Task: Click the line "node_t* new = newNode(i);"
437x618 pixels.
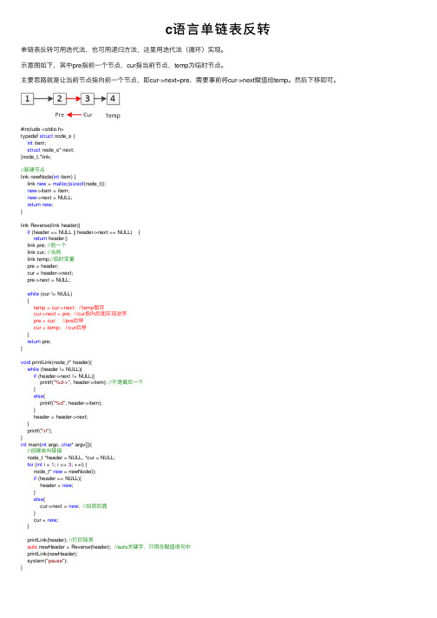Action: point(65,472)
